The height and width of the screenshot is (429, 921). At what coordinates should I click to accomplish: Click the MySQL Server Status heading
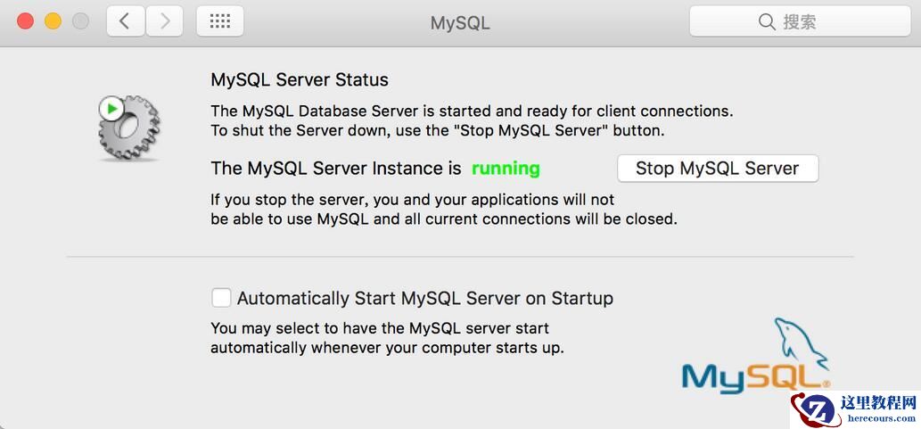(x=300, y=80)
